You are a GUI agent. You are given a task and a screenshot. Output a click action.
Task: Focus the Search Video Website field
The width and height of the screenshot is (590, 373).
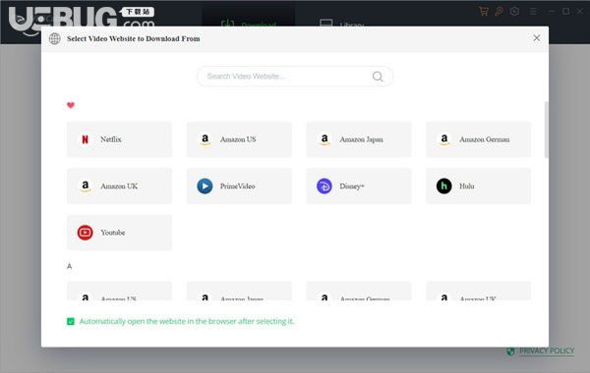[x=295, y=77]
